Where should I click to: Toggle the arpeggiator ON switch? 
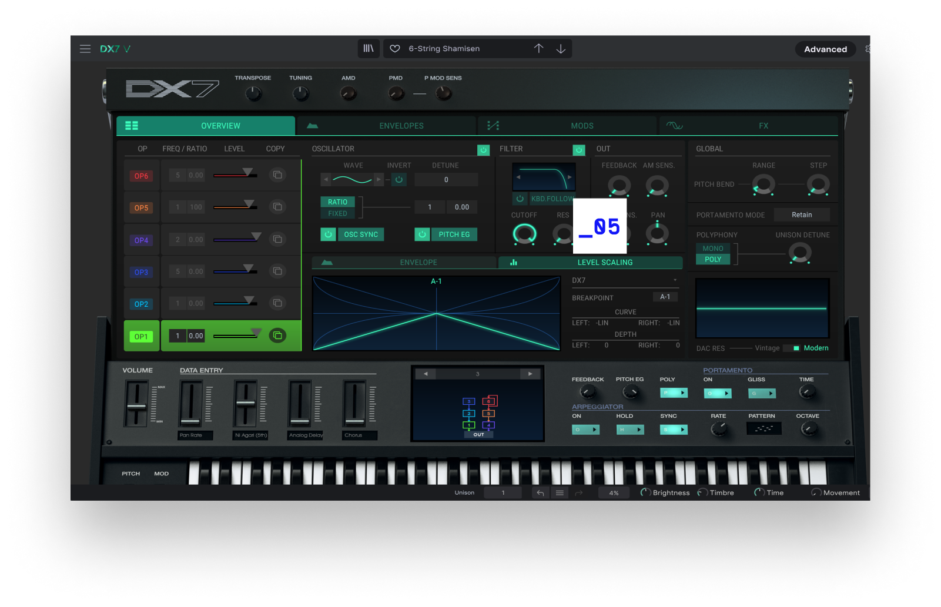pos(585,430)
